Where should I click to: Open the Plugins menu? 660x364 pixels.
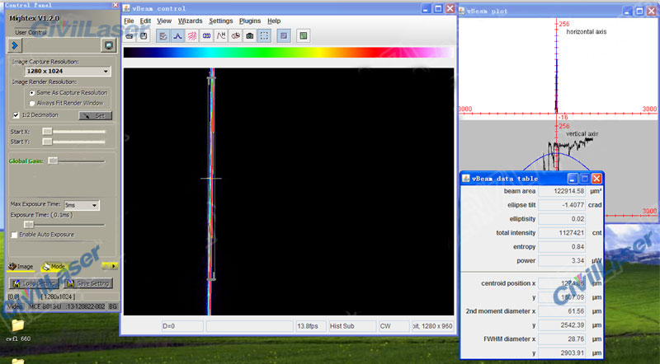click(x=249, y=20)
